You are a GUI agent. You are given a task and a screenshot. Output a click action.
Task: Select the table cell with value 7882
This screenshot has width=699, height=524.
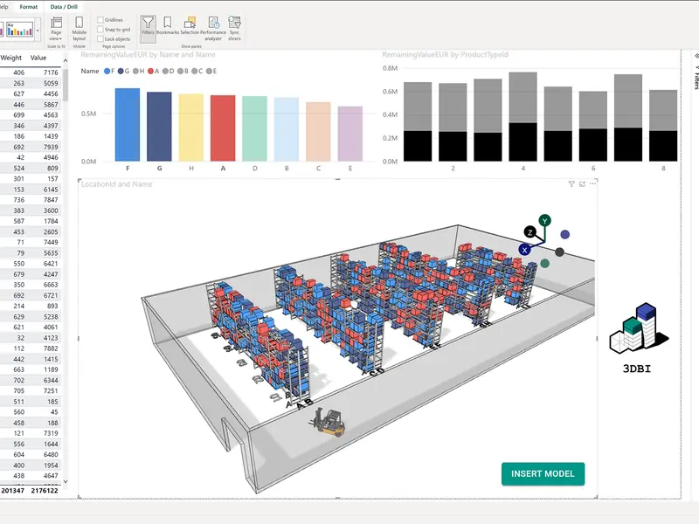point(51,348)
